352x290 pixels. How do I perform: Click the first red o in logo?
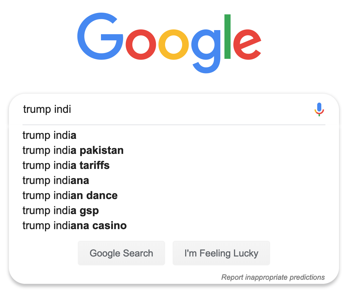pyautogui.click(x=141, y=44)
